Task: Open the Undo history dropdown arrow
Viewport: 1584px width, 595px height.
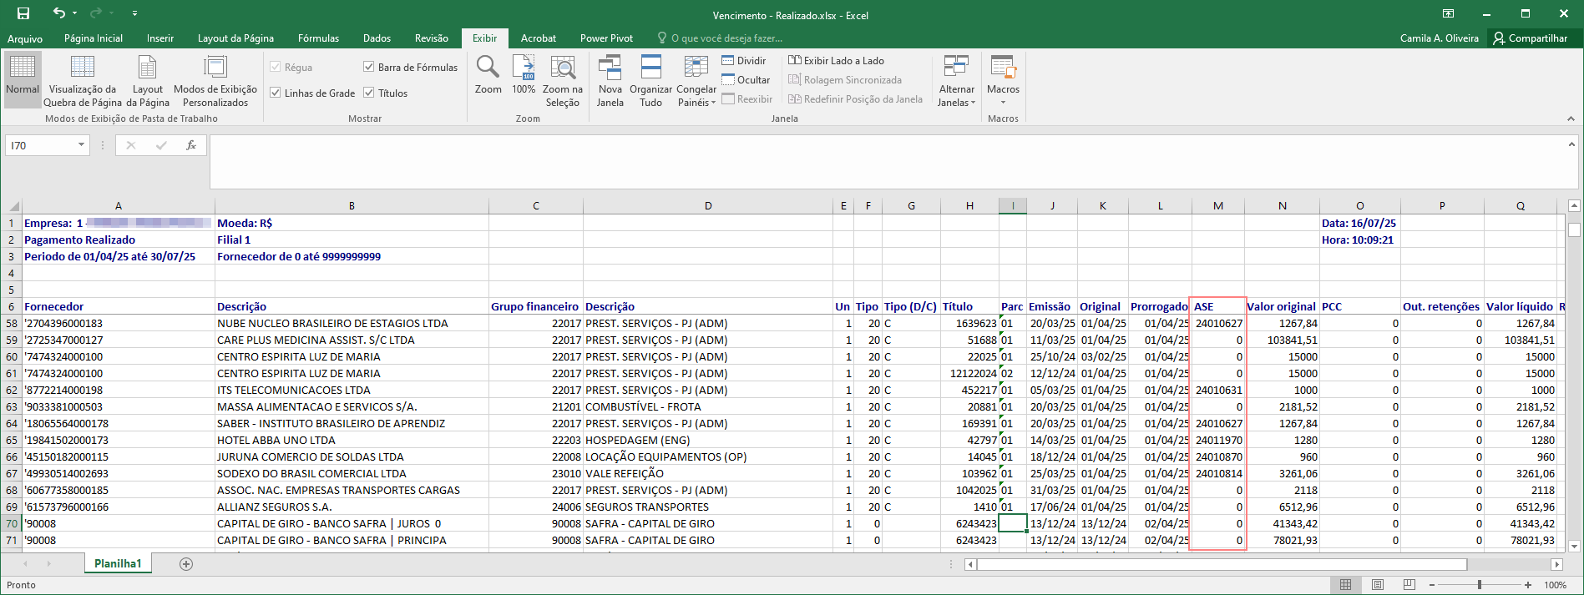Action: [x=74, y=13]
